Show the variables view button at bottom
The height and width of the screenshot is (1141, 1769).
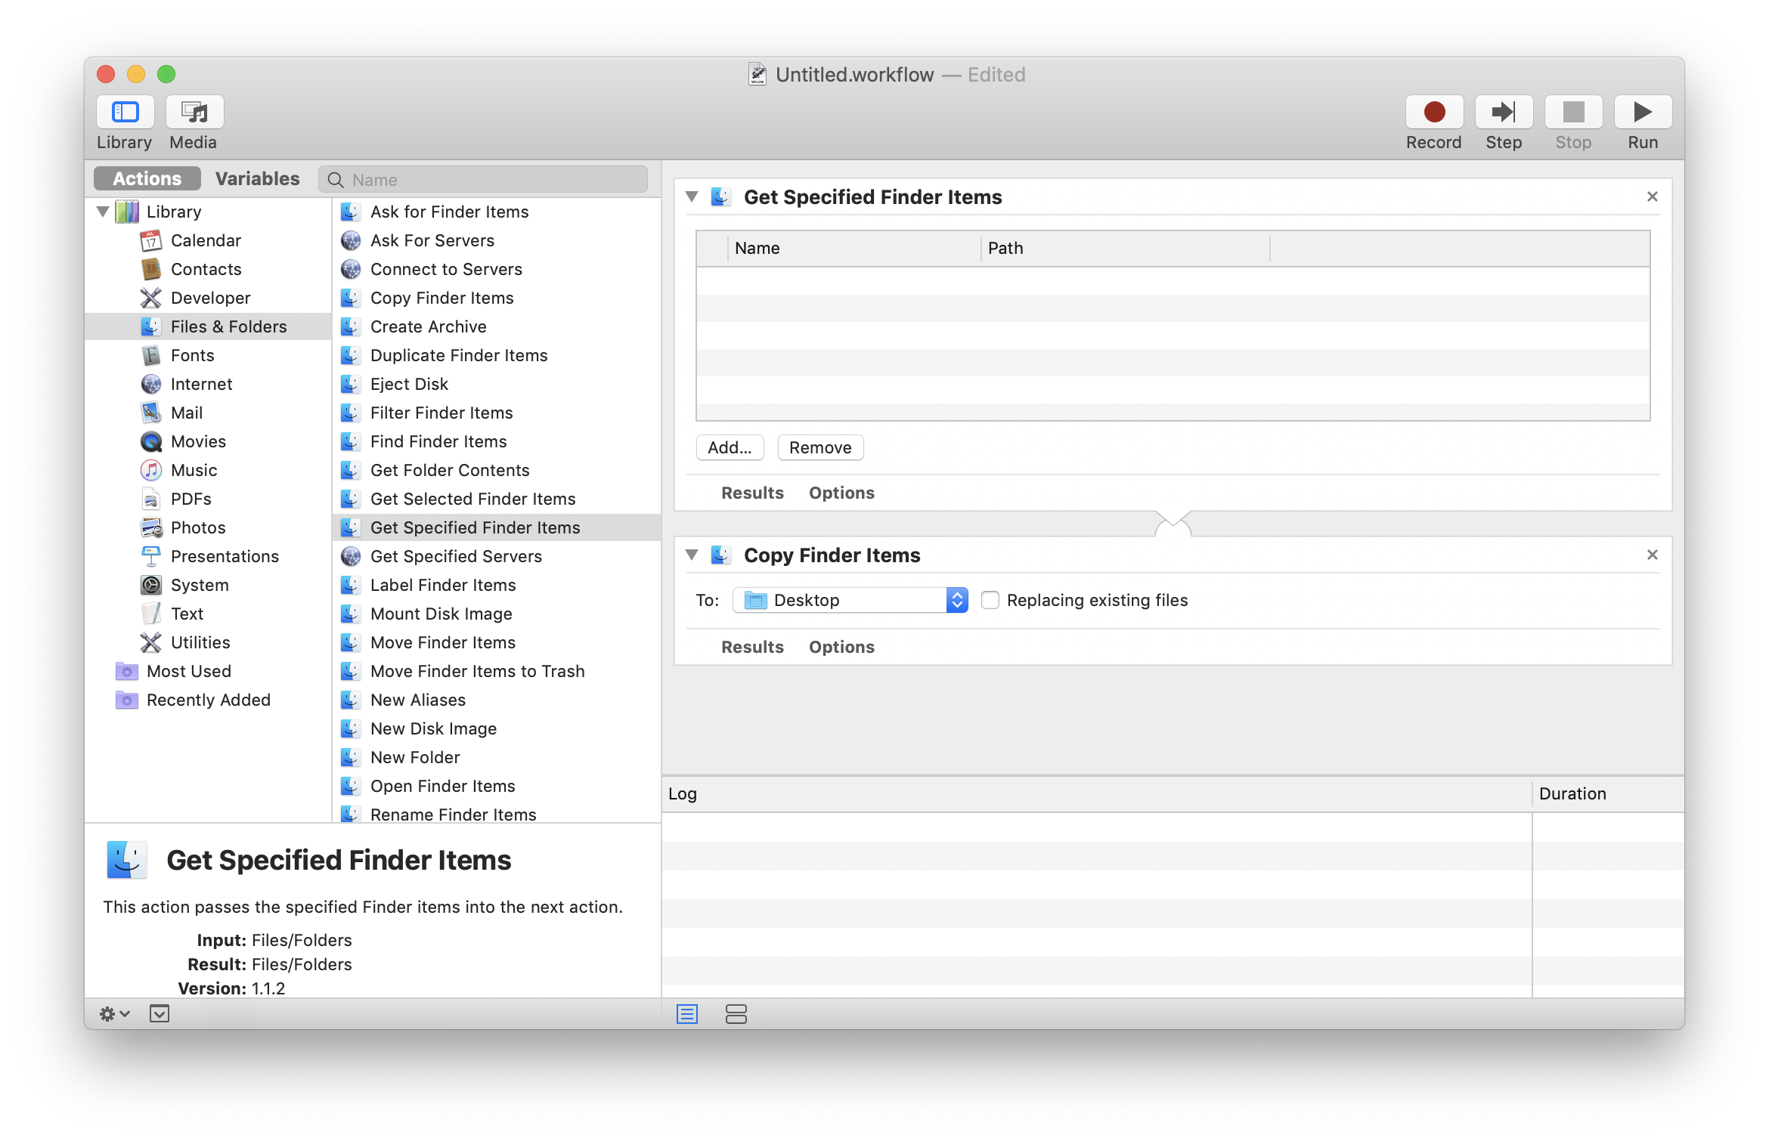736,1014
